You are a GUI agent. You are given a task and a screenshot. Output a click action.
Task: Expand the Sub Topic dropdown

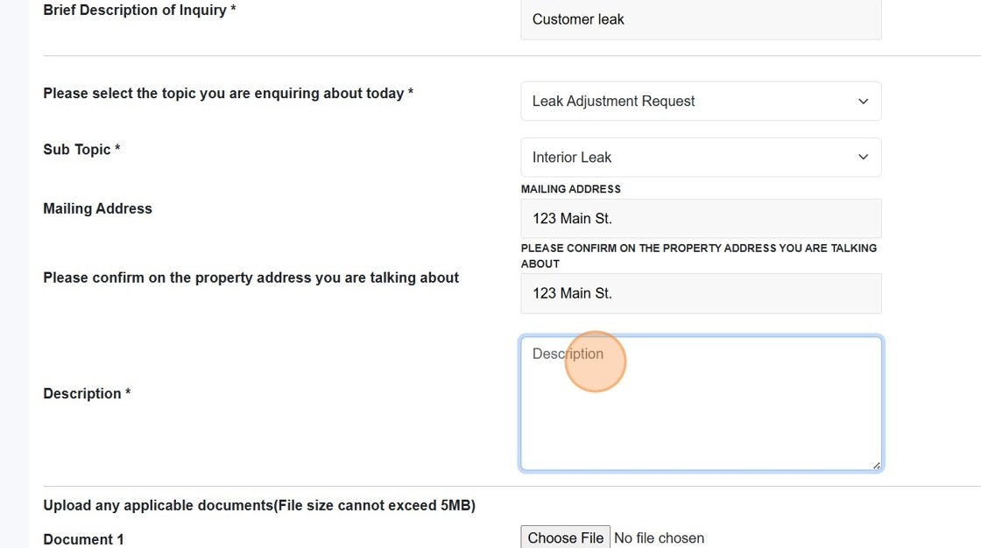pos(700,157)
